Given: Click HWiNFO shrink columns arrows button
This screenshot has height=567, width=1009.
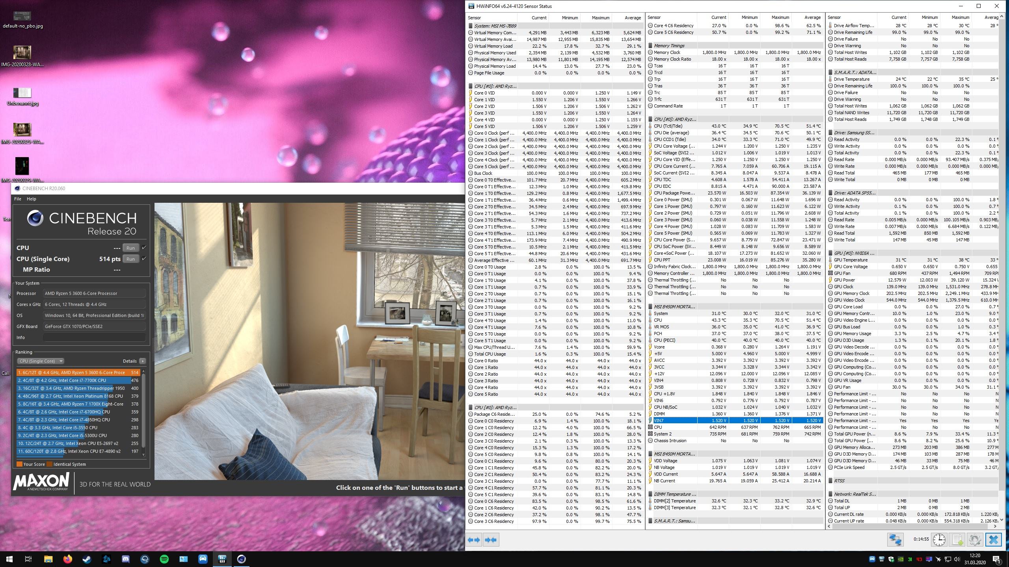Looking at the screenshot, I should click(491, 540).
